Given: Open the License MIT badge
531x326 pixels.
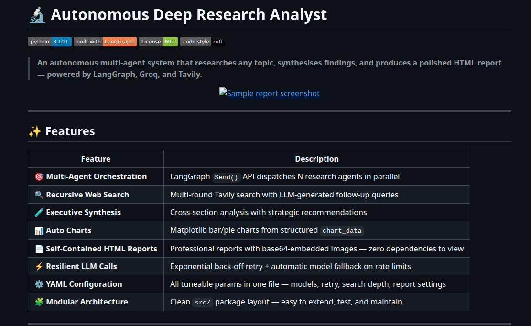Looking at the screenshot, I should coord(158,42).
